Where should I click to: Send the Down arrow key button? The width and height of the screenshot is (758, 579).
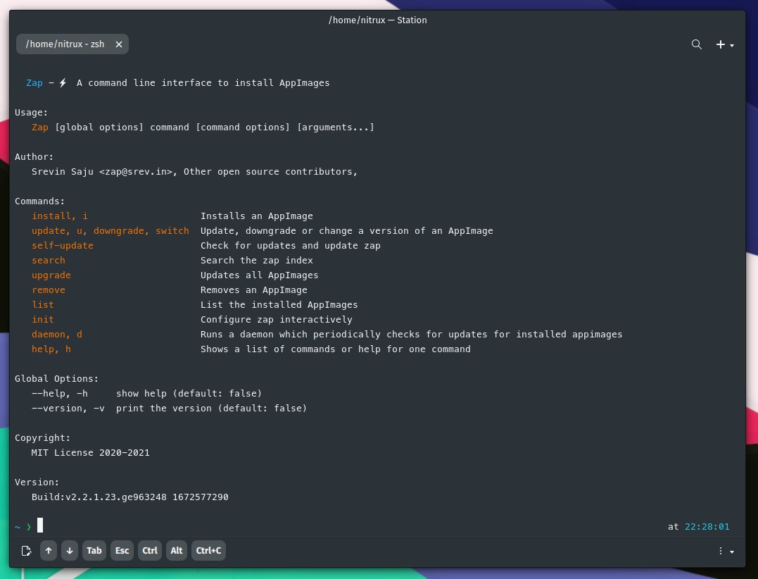tap(70, 550)
